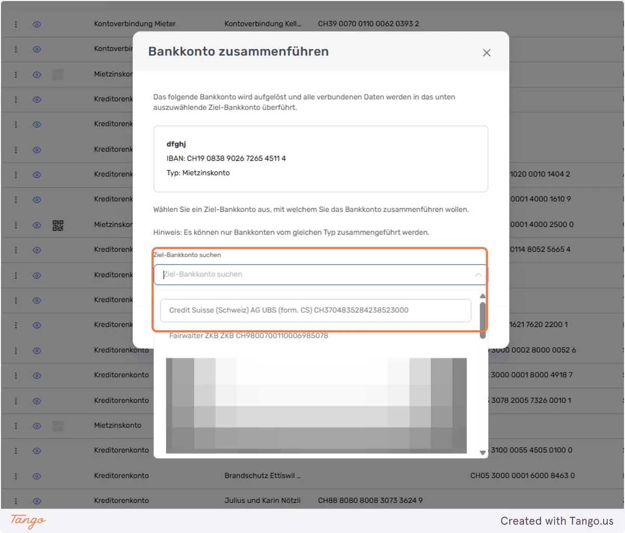The image size is (625, 533).
Task: Click QR code icon in row ending 2500 0
Action: (58, 225)
